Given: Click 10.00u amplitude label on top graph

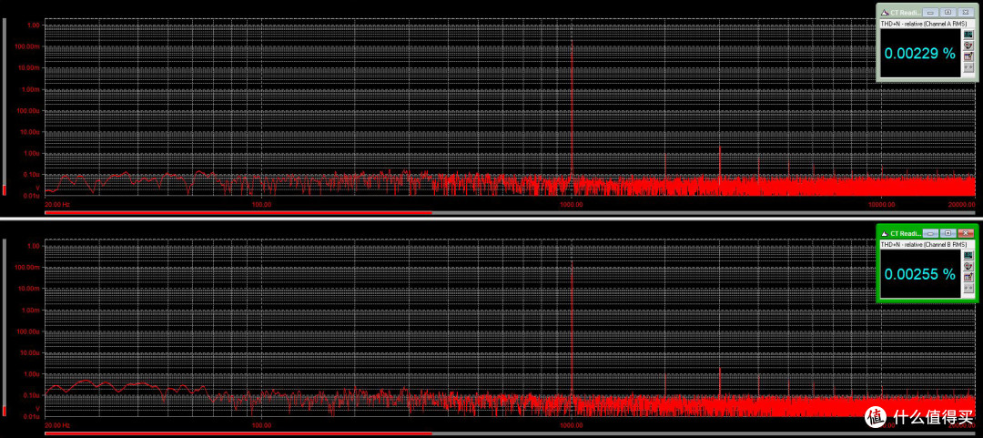Looking at the screenshot, I should (x=31, y=132).
